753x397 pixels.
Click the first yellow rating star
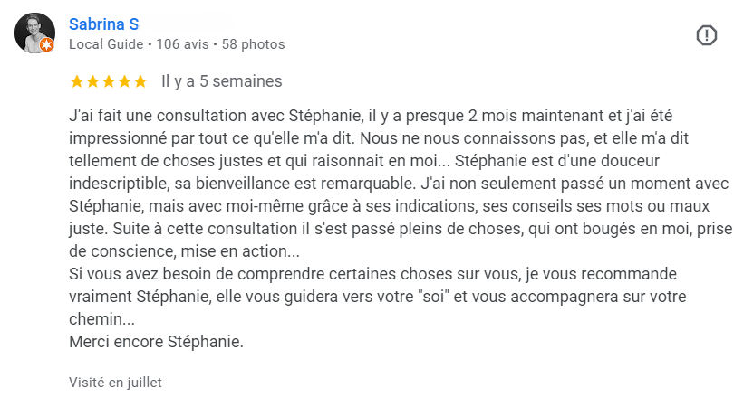[77, 81]
